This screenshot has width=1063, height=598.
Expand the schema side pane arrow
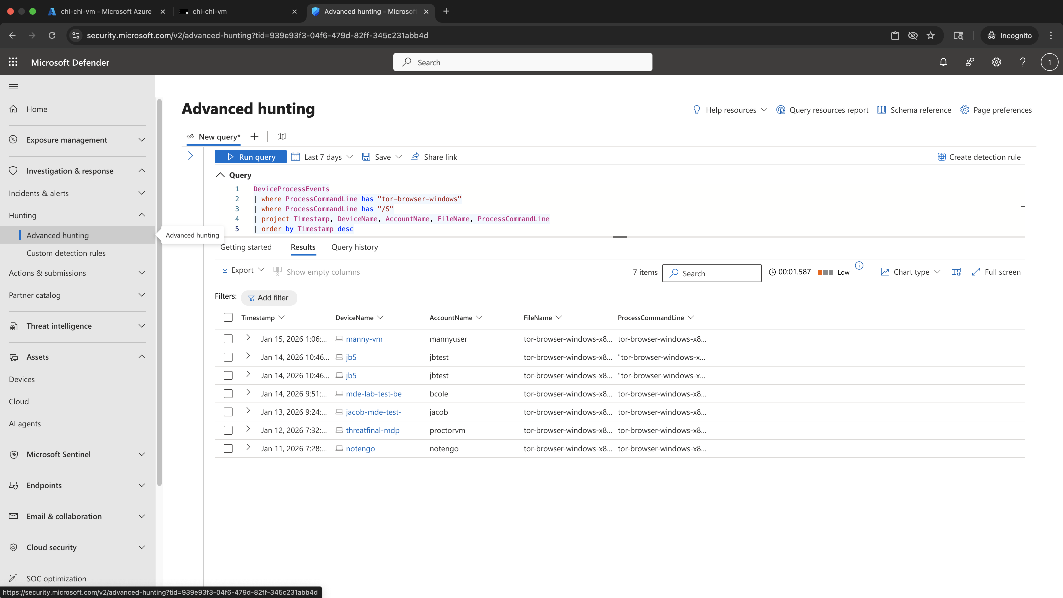[190, 156]
